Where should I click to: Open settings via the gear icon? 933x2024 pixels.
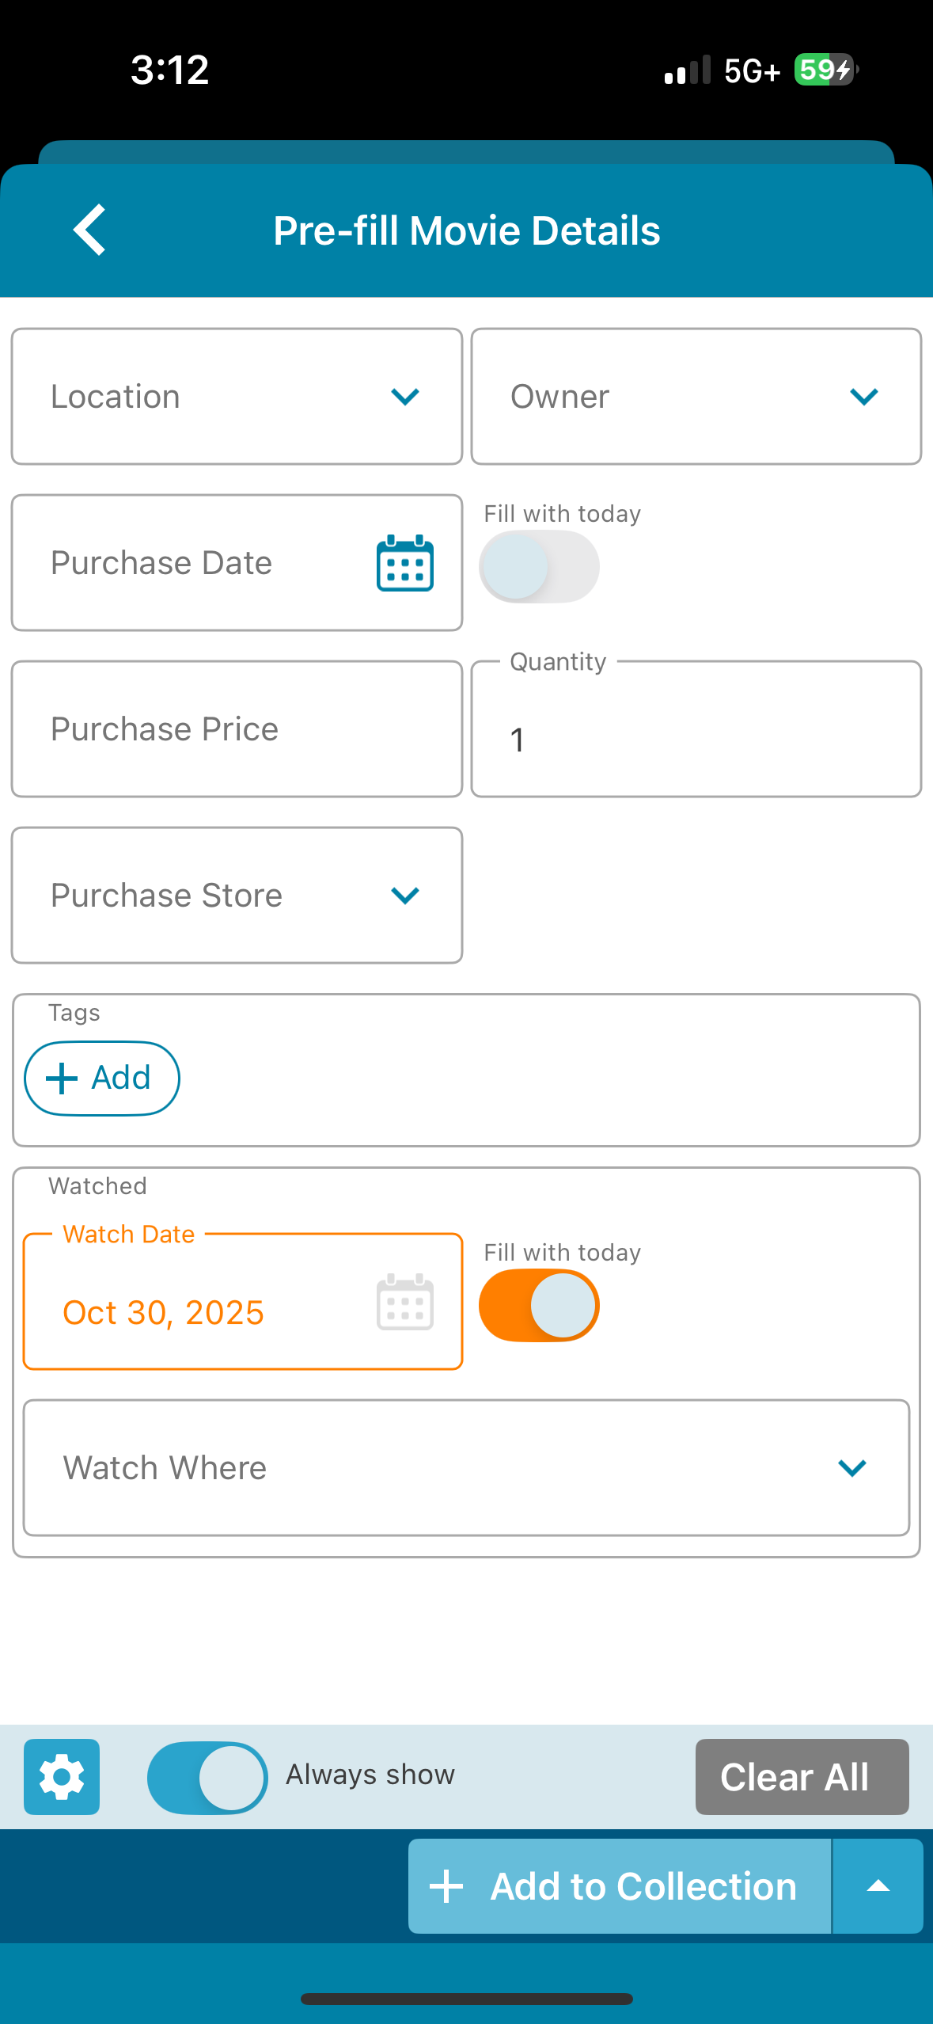pos(62,1776)
